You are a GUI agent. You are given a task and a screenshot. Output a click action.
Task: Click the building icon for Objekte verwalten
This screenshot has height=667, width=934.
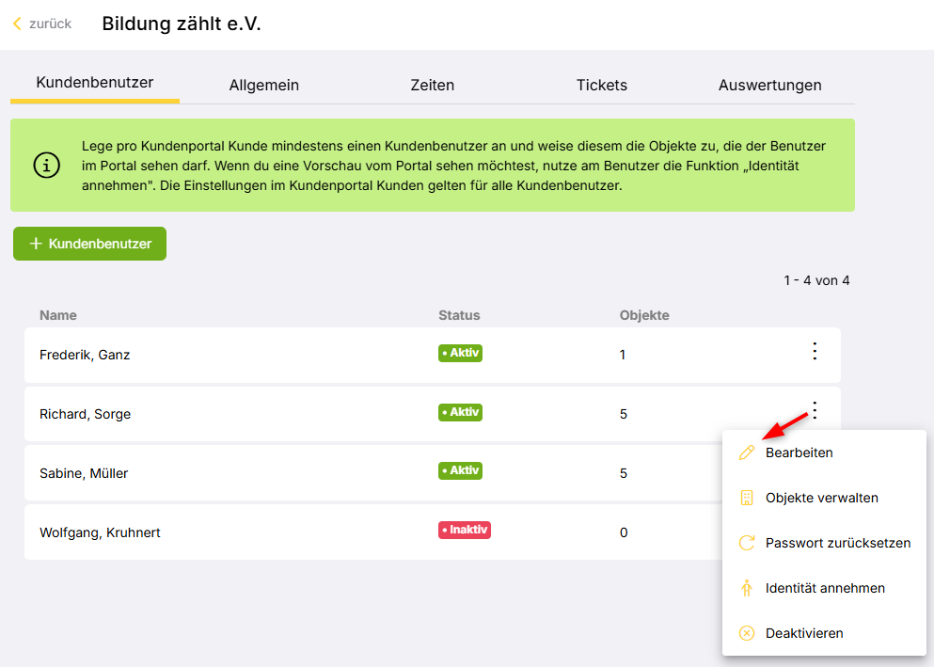click(x=747, y=498)
